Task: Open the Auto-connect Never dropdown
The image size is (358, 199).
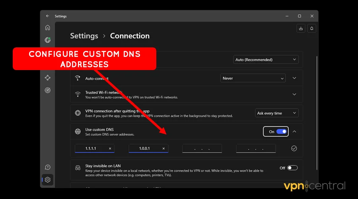Action: [x=253, y=78]
